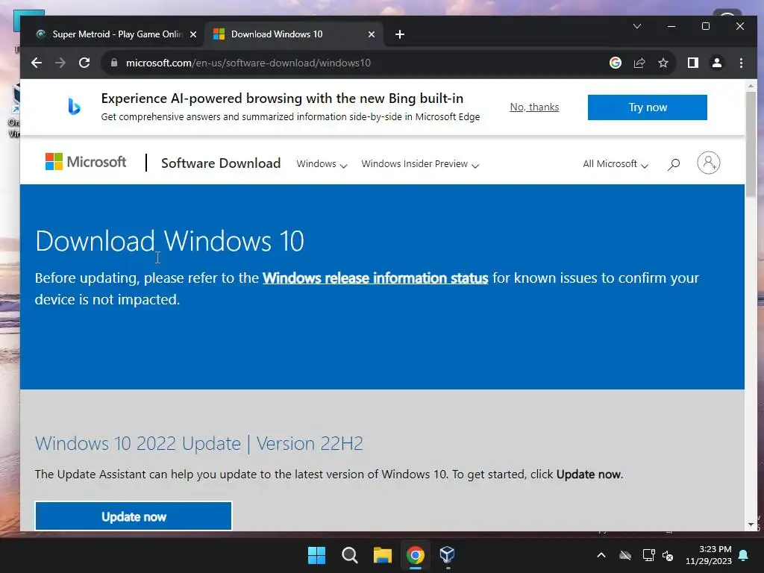Click the Try now button

647,107
